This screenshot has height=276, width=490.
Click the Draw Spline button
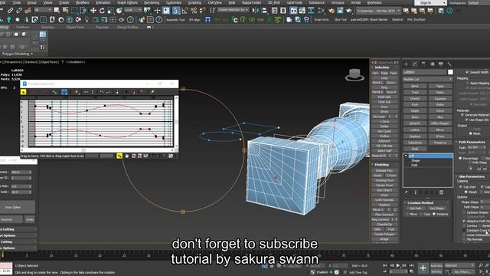tap(12, 207)
